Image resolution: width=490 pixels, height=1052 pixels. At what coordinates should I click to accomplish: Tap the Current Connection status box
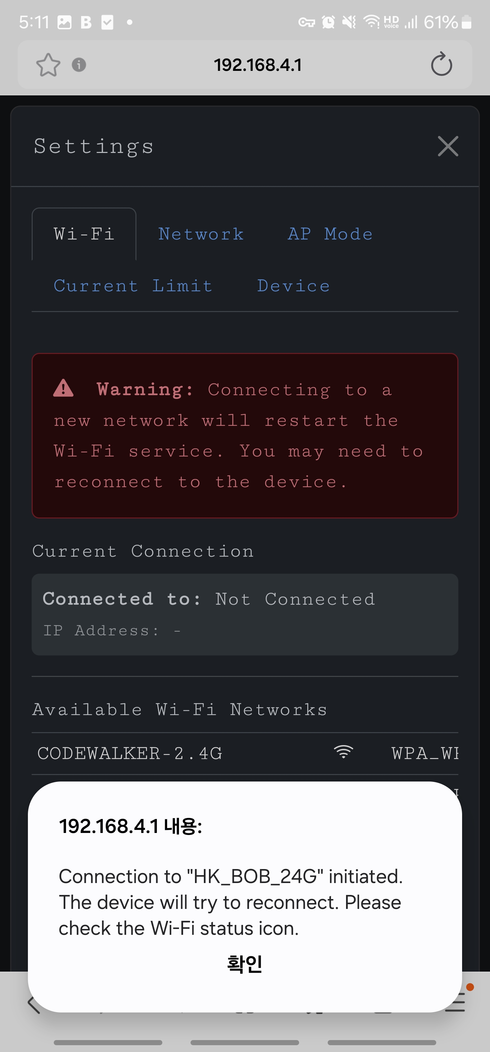coord(245,614)
